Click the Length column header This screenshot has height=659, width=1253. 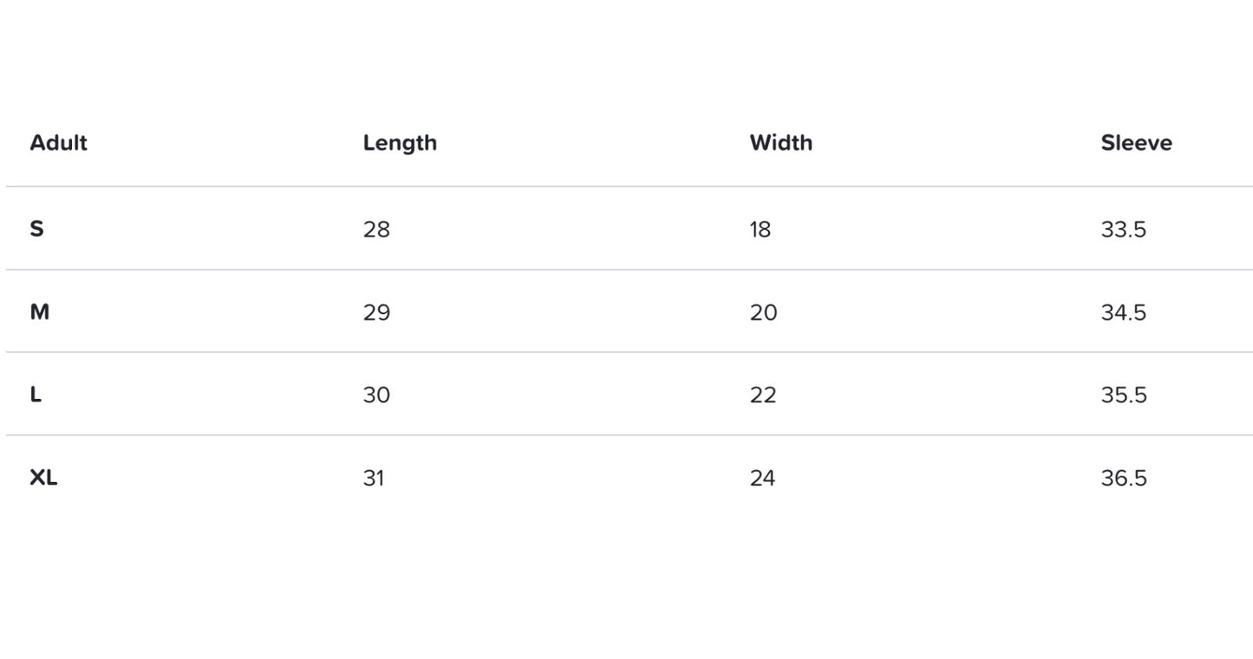pyautogui.click(x=400, y=143)
